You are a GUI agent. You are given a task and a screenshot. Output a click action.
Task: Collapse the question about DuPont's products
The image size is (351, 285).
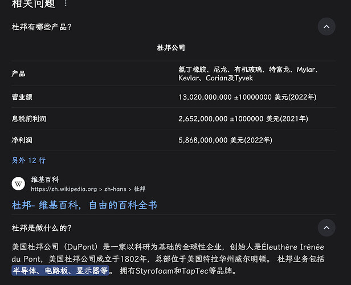[326, 27]
